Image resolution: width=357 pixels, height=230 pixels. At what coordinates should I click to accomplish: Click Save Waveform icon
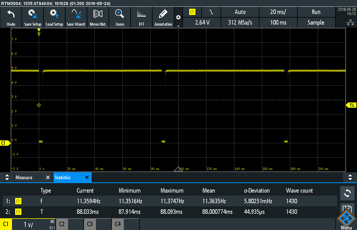tap(76, 17)
